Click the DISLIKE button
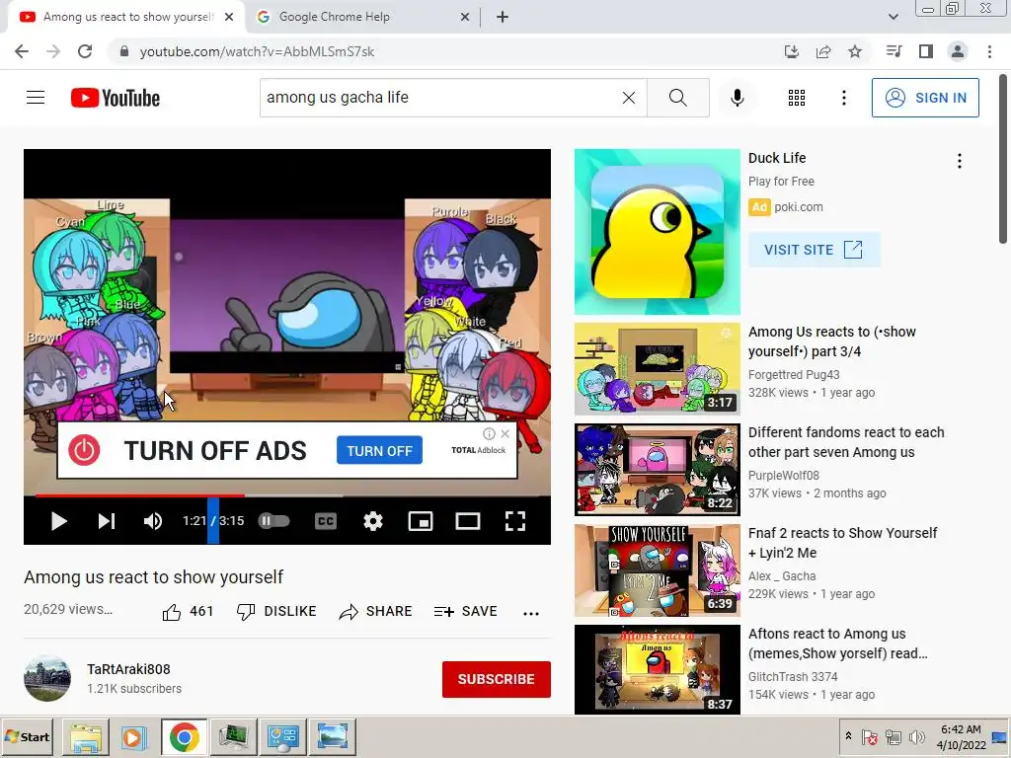Screen dimensions: 1011x758 coord(276,611)
